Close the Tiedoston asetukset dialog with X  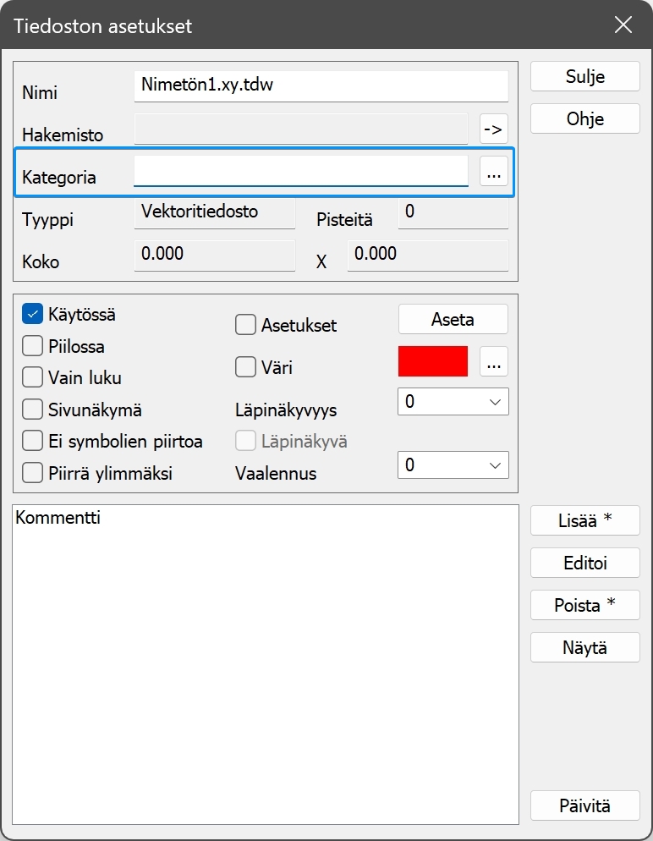click(x=623, y=25)
